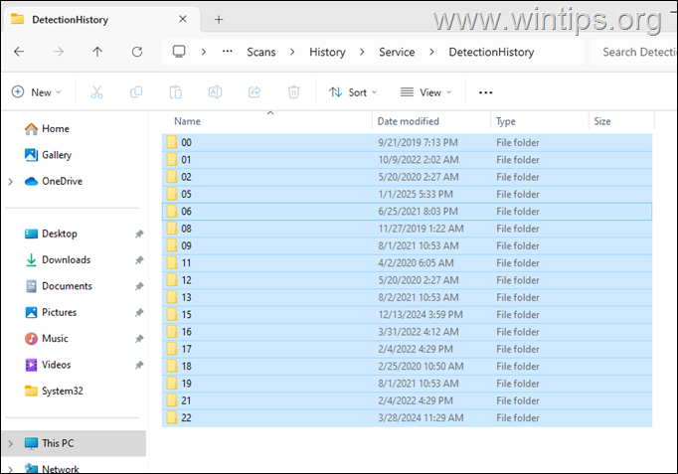Go up one folder level
The image size is (678, 474).
pos(97,52)
